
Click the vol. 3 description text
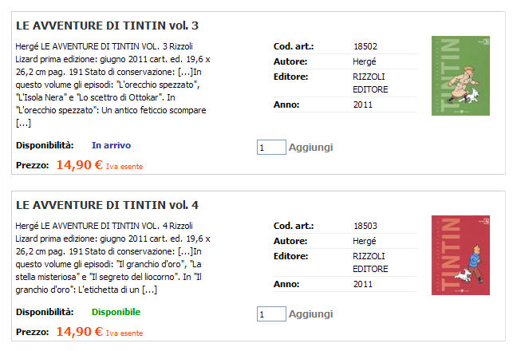pyautogui.click(x=112, y=85)
